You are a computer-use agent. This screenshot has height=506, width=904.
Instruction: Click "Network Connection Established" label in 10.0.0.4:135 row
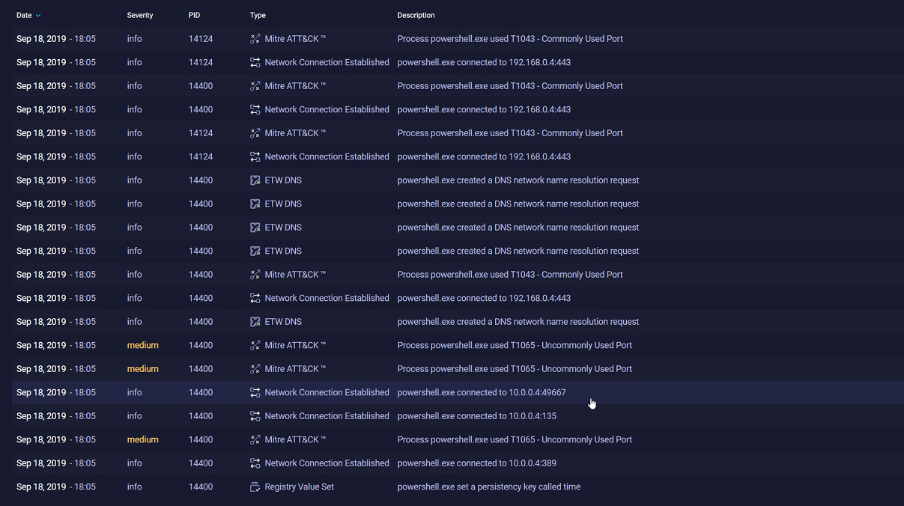327,416
